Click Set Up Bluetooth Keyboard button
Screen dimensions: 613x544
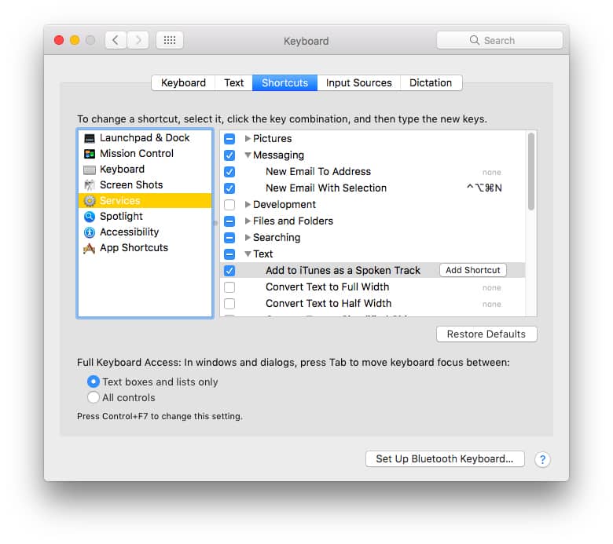pos(445,459)
